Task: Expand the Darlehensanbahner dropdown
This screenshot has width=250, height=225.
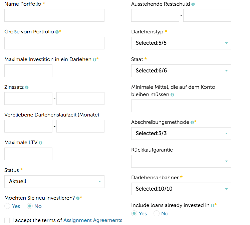Action: (x=181, y=189)
